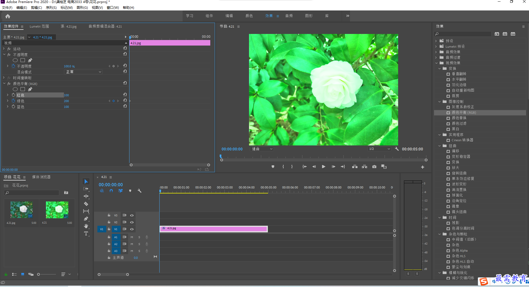Screen dimensions: 529x287
Task: Open the 混合模式 dropdown showing 正常
Action: [83, 72]
